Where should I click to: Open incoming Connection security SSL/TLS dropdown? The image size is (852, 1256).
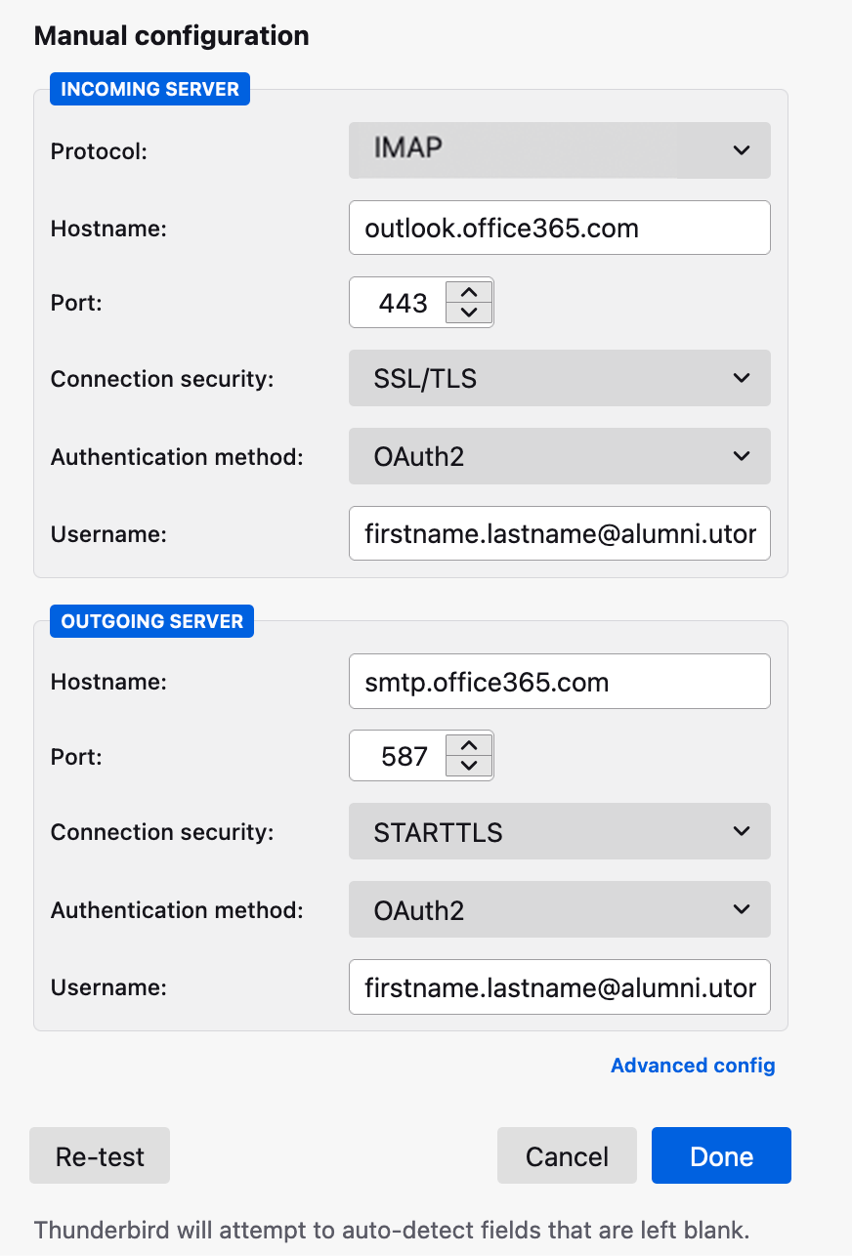[x=559, y=378]
